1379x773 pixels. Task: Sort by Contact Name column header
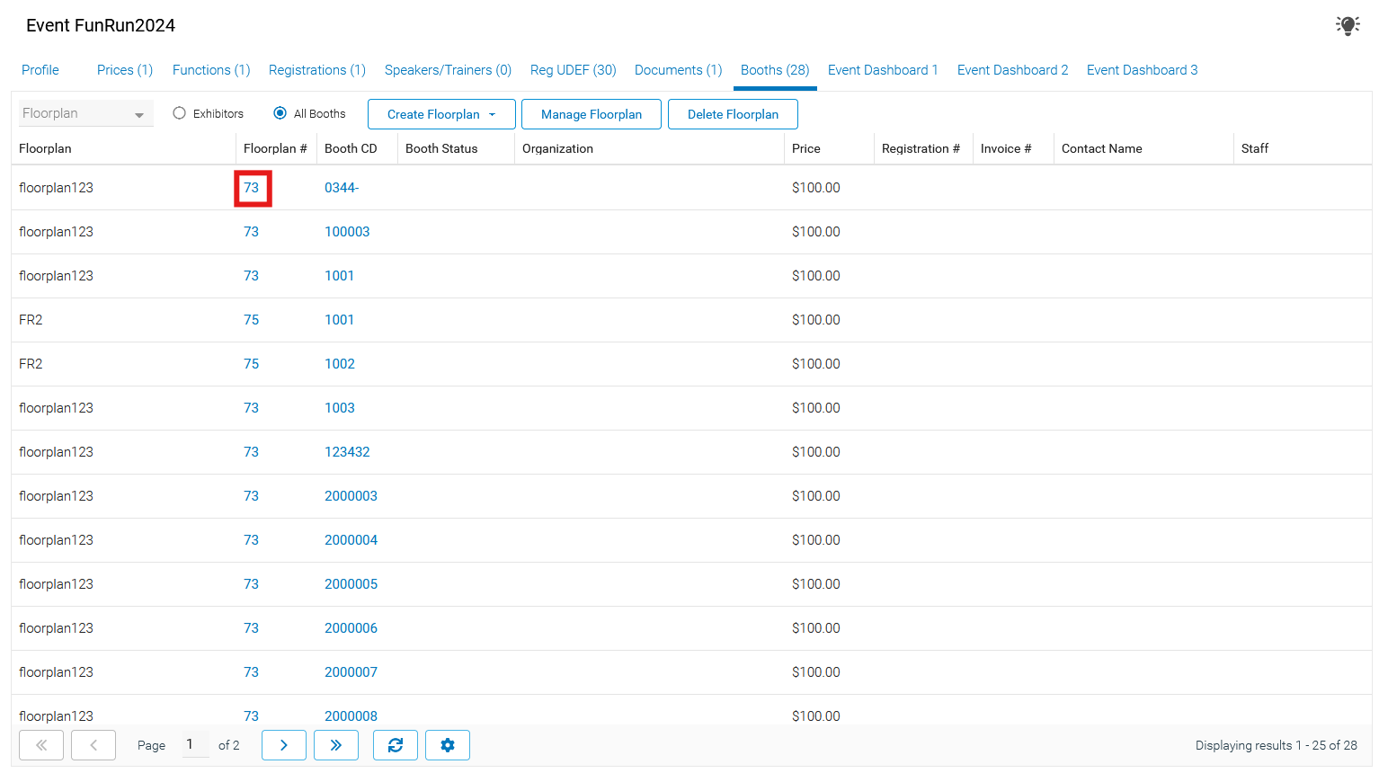point(1102,148)
